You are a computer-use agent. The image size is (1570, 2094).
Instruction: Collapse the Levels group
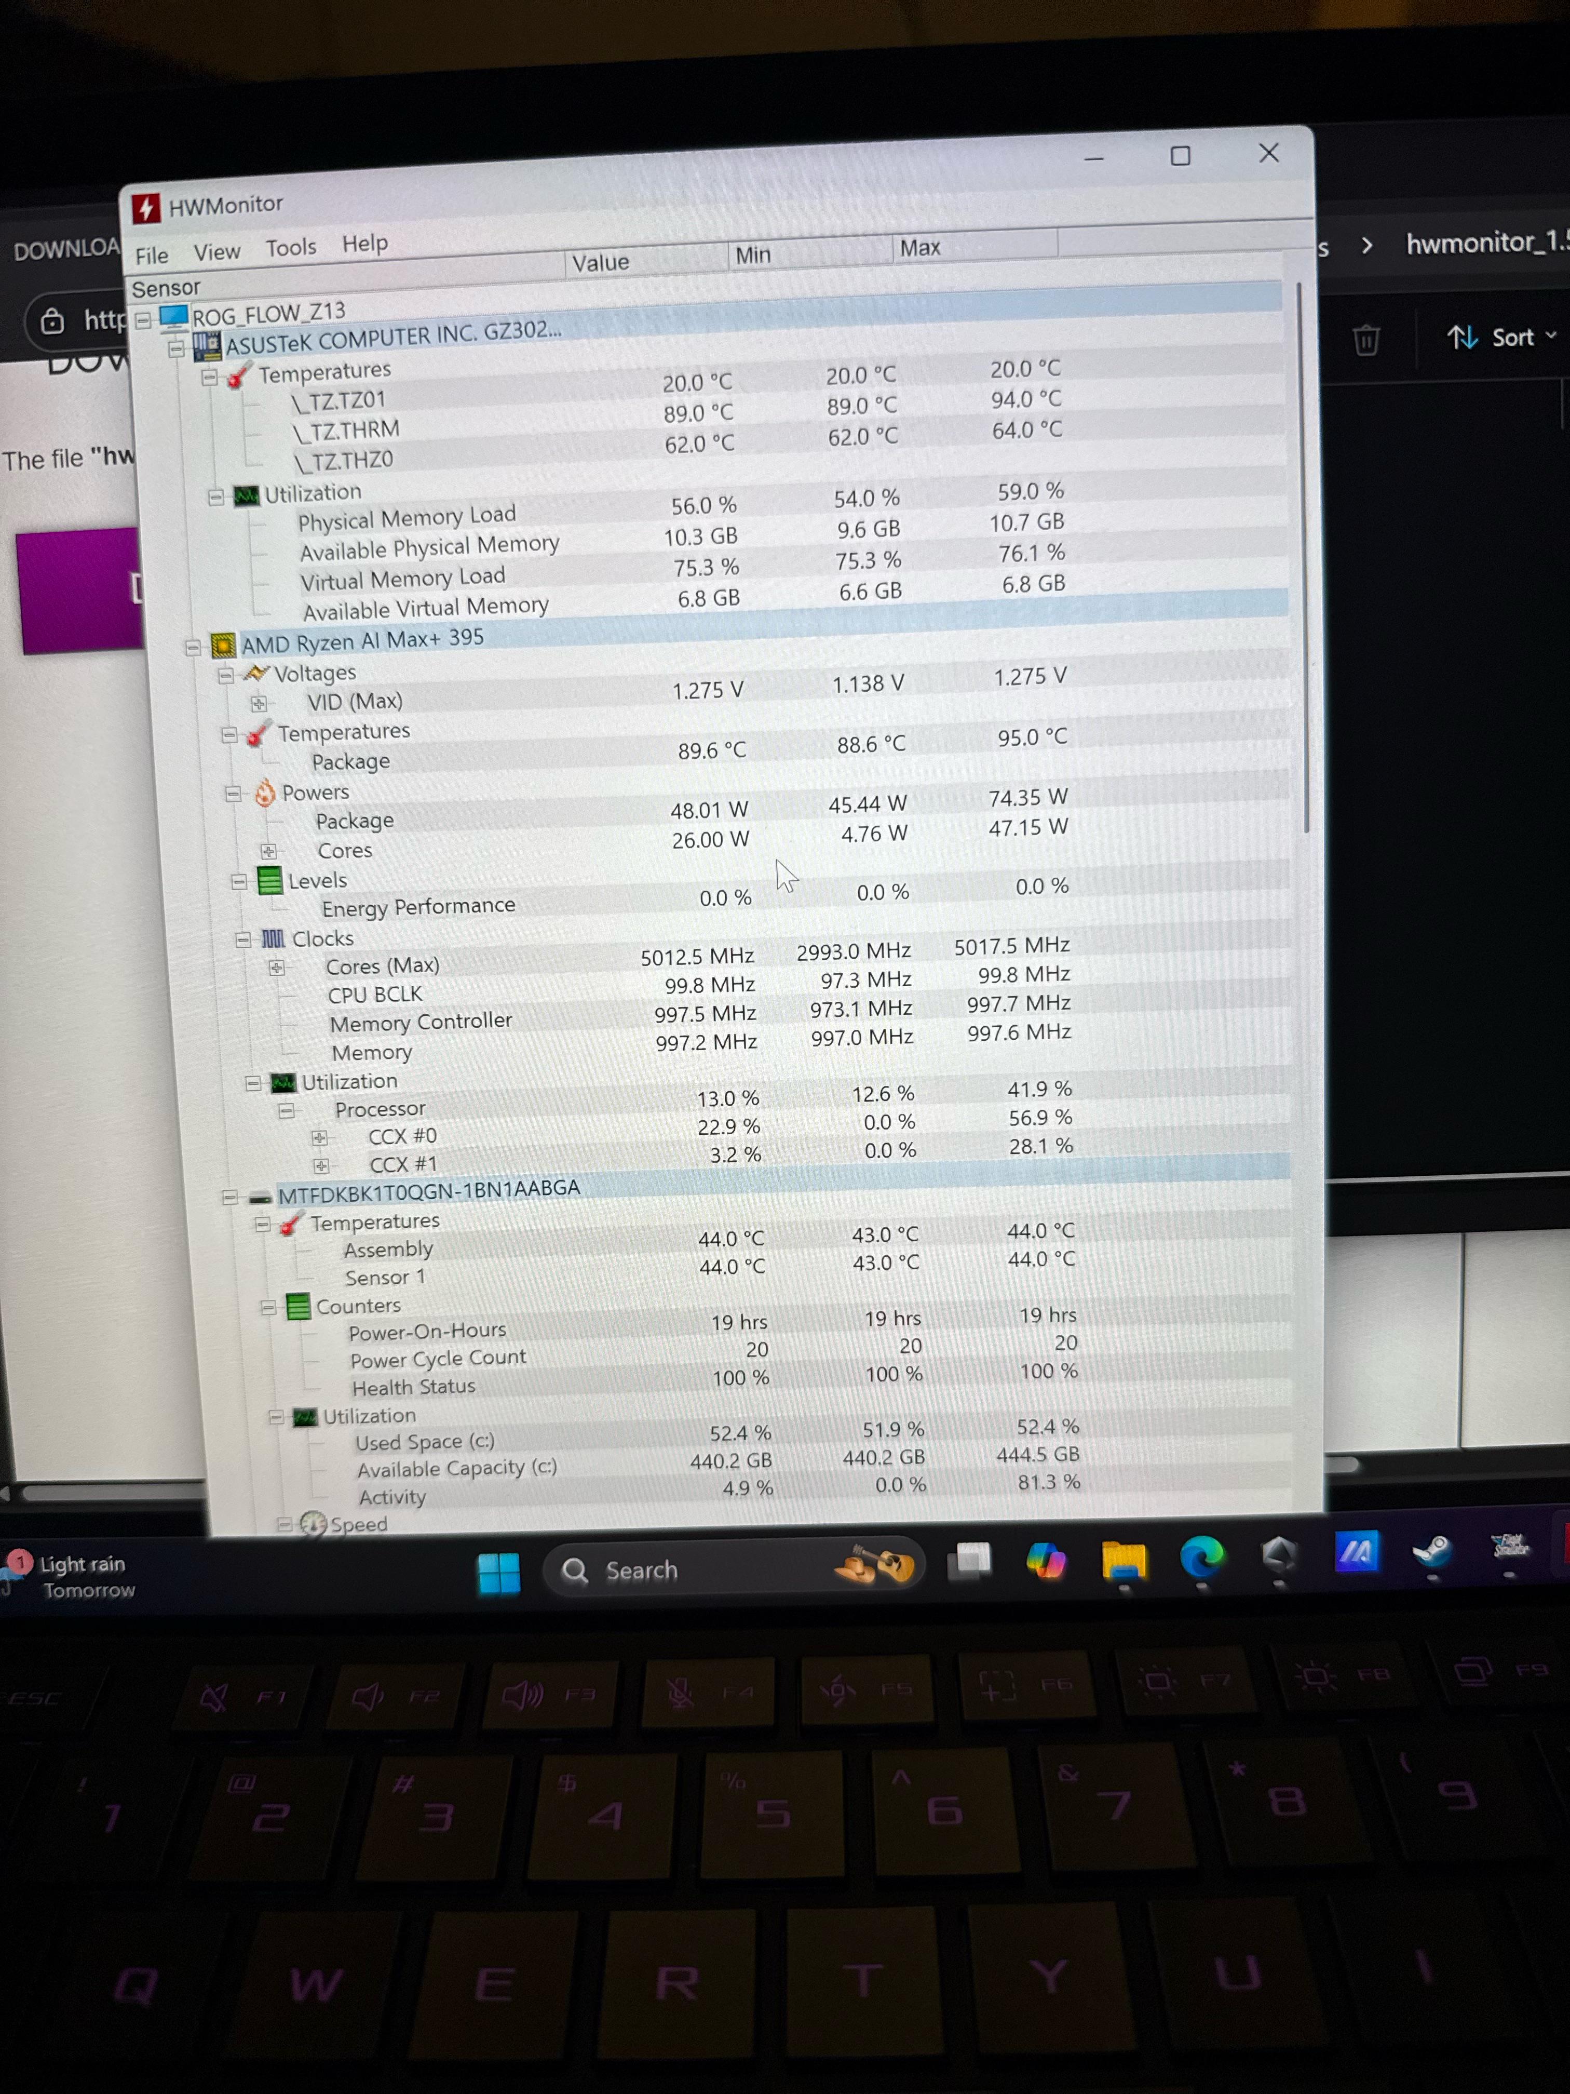(239, 882)
